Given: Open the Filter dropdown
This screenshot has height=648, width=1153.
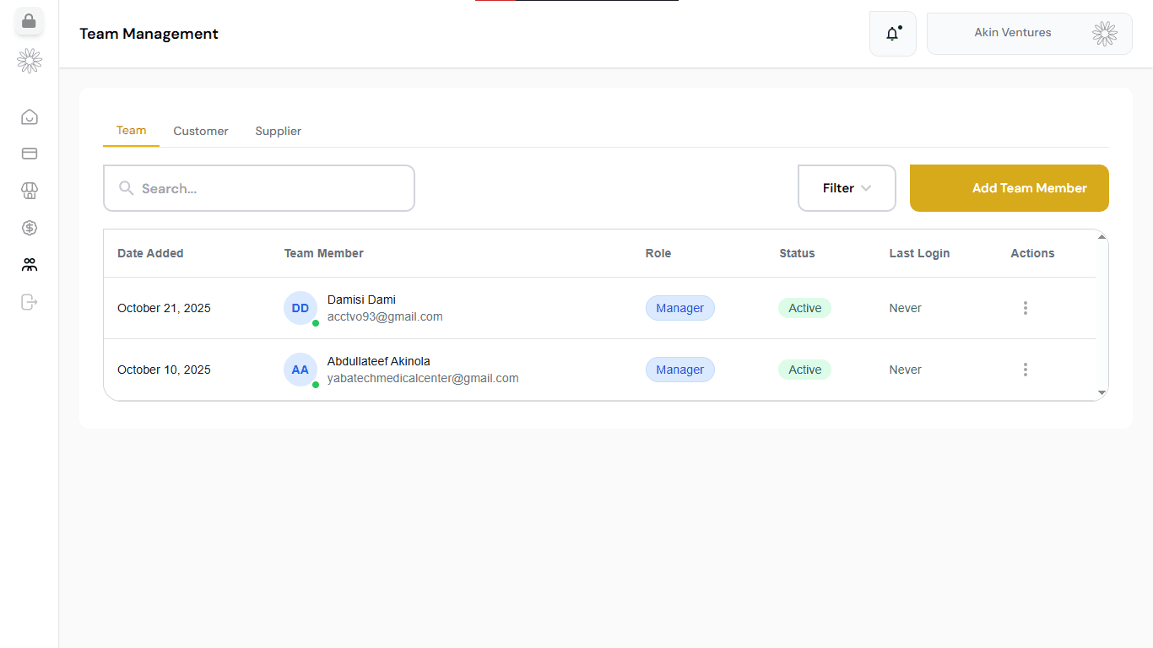Looking at the screenshot, I should pyautogui.click(x=847, y=188).
